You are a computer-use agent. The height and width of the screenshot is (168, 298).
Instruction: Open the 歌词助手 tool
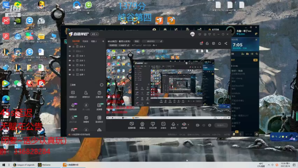click(x=99, y=119)
